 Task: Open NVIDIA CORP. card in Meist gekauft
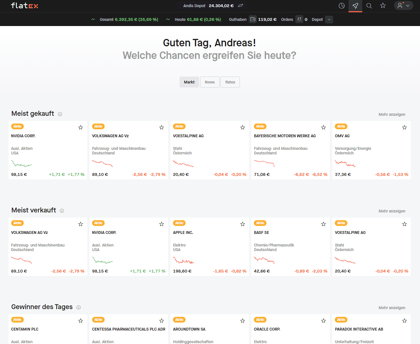(48, 150)
